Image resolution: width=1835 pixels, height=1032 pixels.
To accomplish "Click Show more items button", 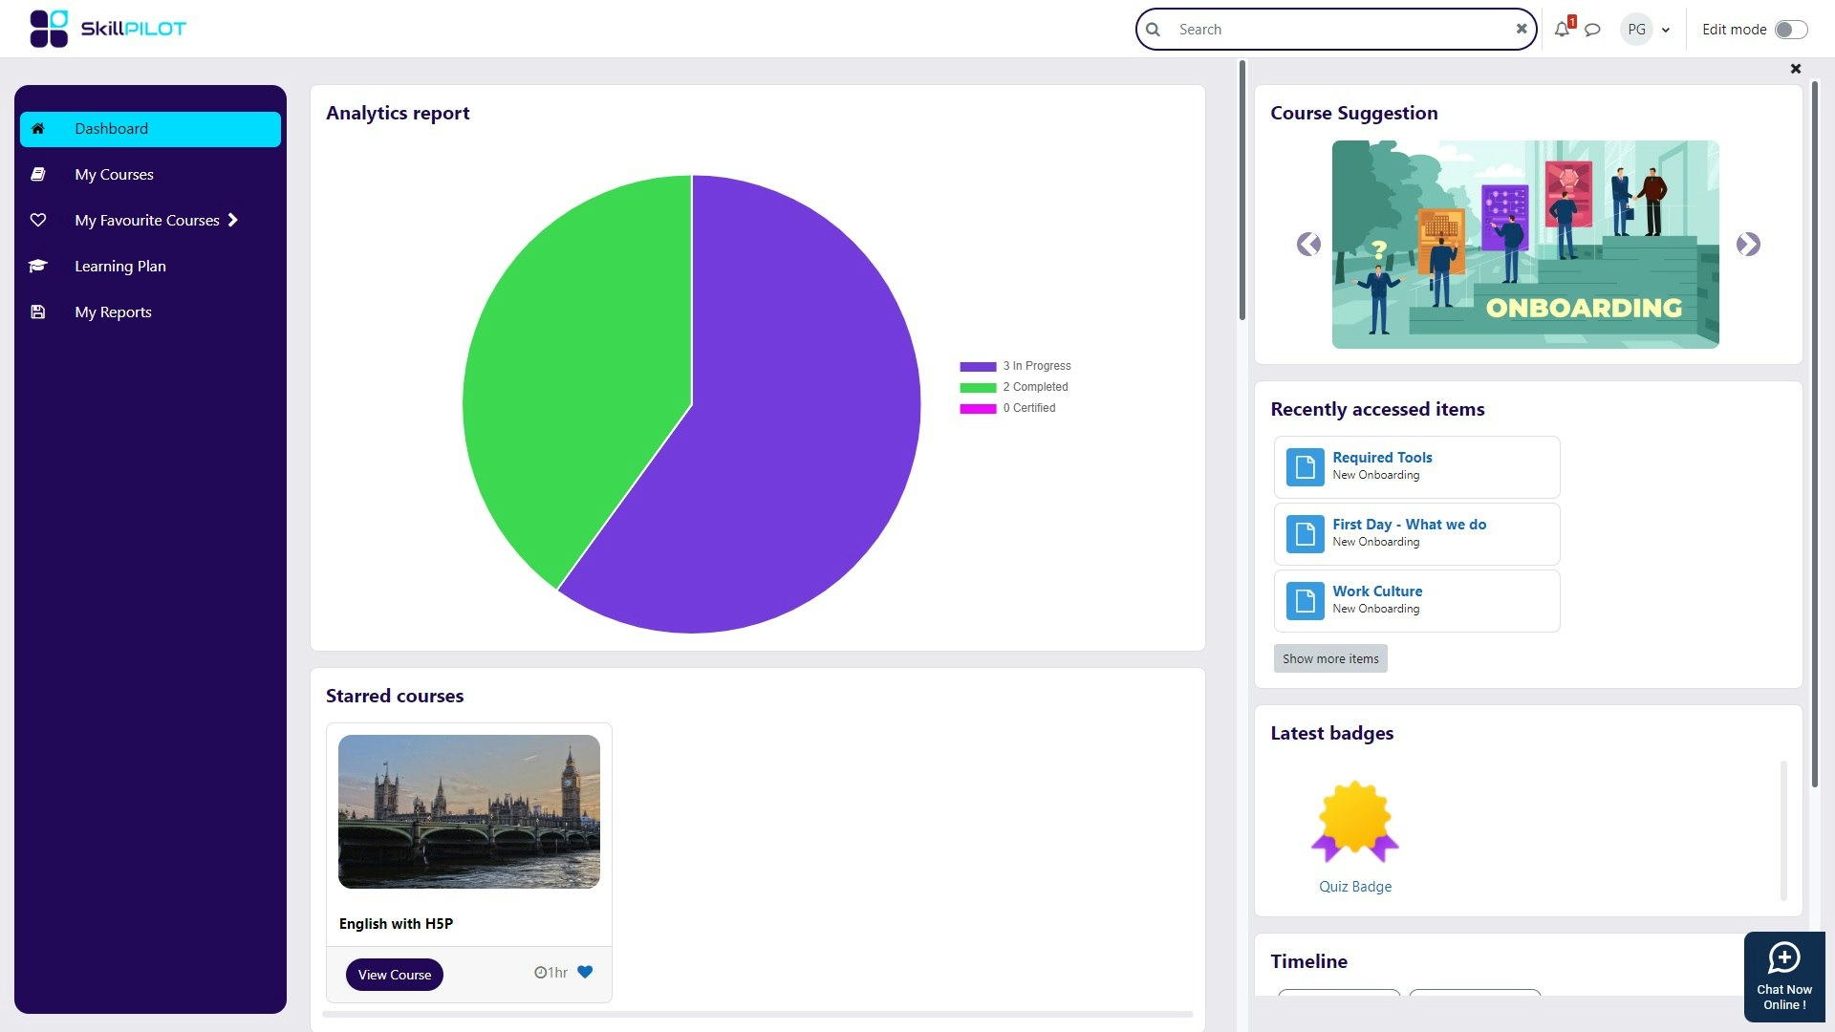I will coord(1329,658).
